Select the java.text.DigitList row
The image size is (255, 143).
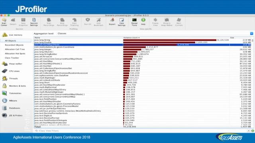(x=143, y=116)
